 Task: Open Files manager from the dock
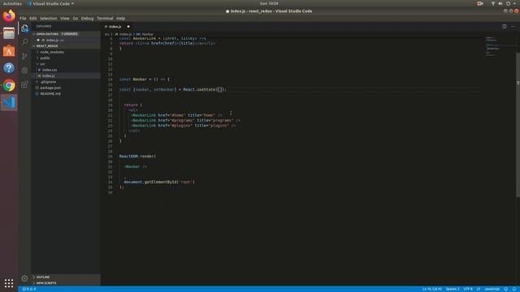coord(9,33)
